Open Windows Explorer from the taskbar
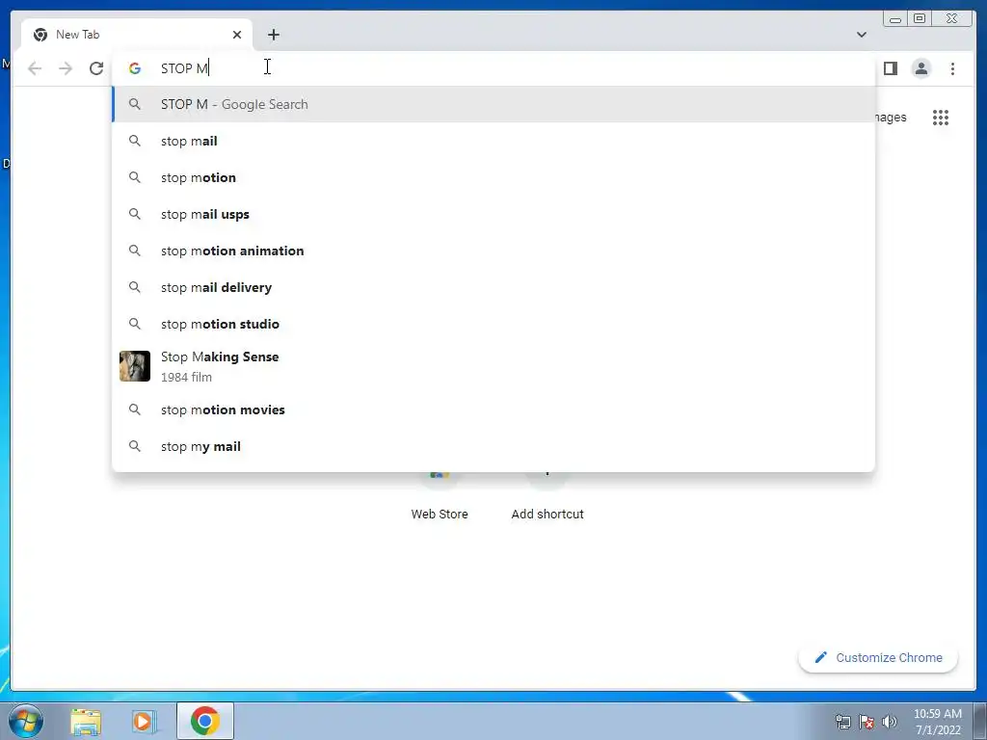Image resolution: width=987 pixels, height=740 pixels. click(86, 722)
